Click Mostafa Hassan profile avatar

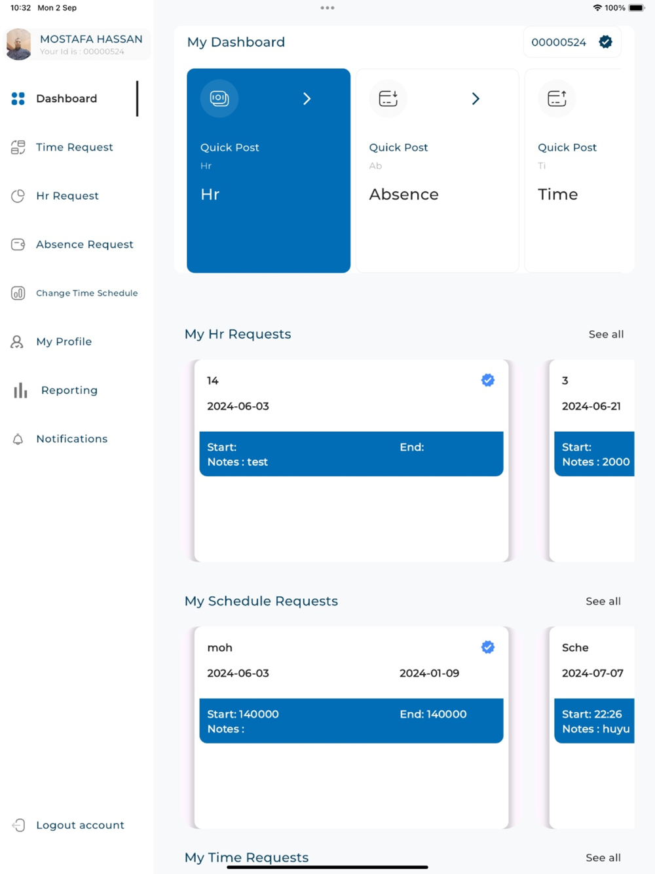coord(19,44)
